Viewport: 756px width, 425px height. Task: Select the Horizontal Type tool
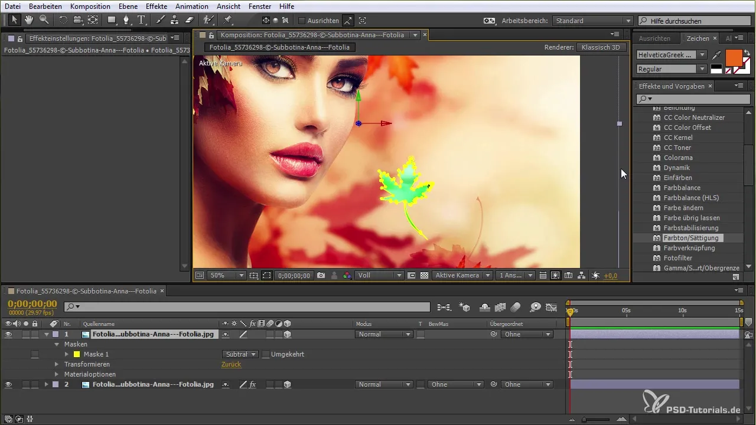(x=141, y=20)
